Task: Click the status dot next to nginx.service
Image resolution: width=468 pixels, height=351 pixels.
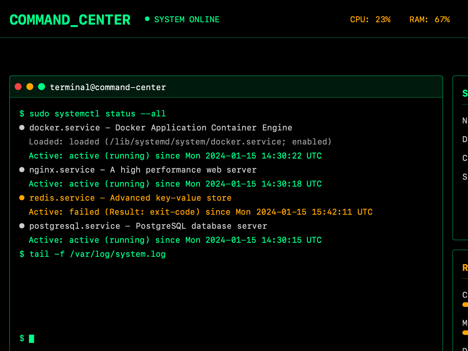Action: point(22,170)
